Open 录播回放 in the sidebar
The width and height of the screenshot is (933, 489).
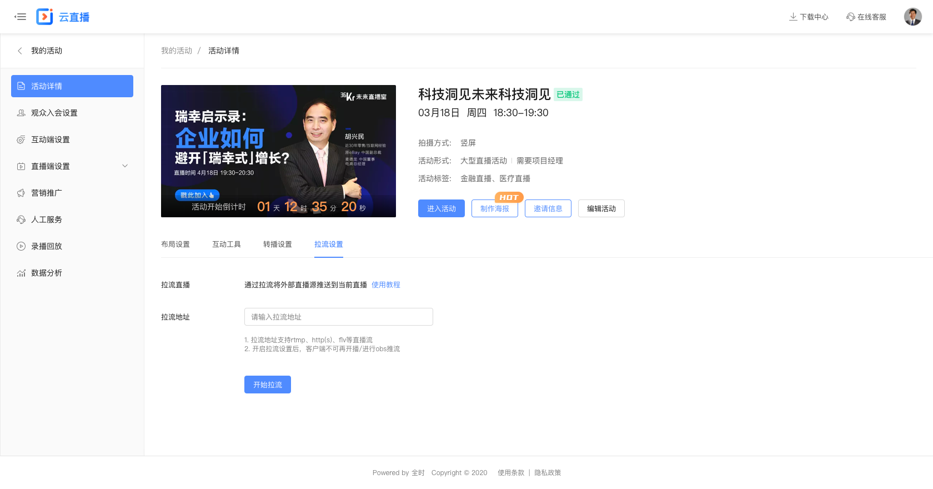point(47,246)
